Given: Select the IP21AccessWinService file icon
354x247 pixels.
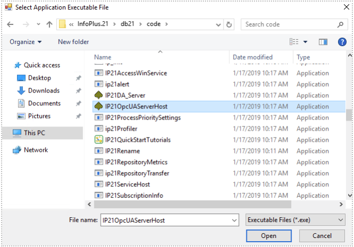Looking at the screenshot, I should coord(98,73).
